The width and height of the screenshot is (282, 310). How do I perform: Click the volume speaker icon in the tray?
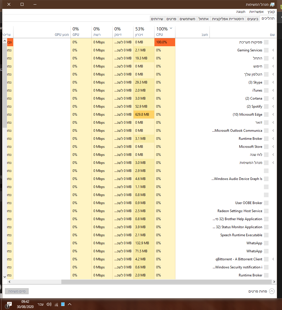[x=49, y=304]
